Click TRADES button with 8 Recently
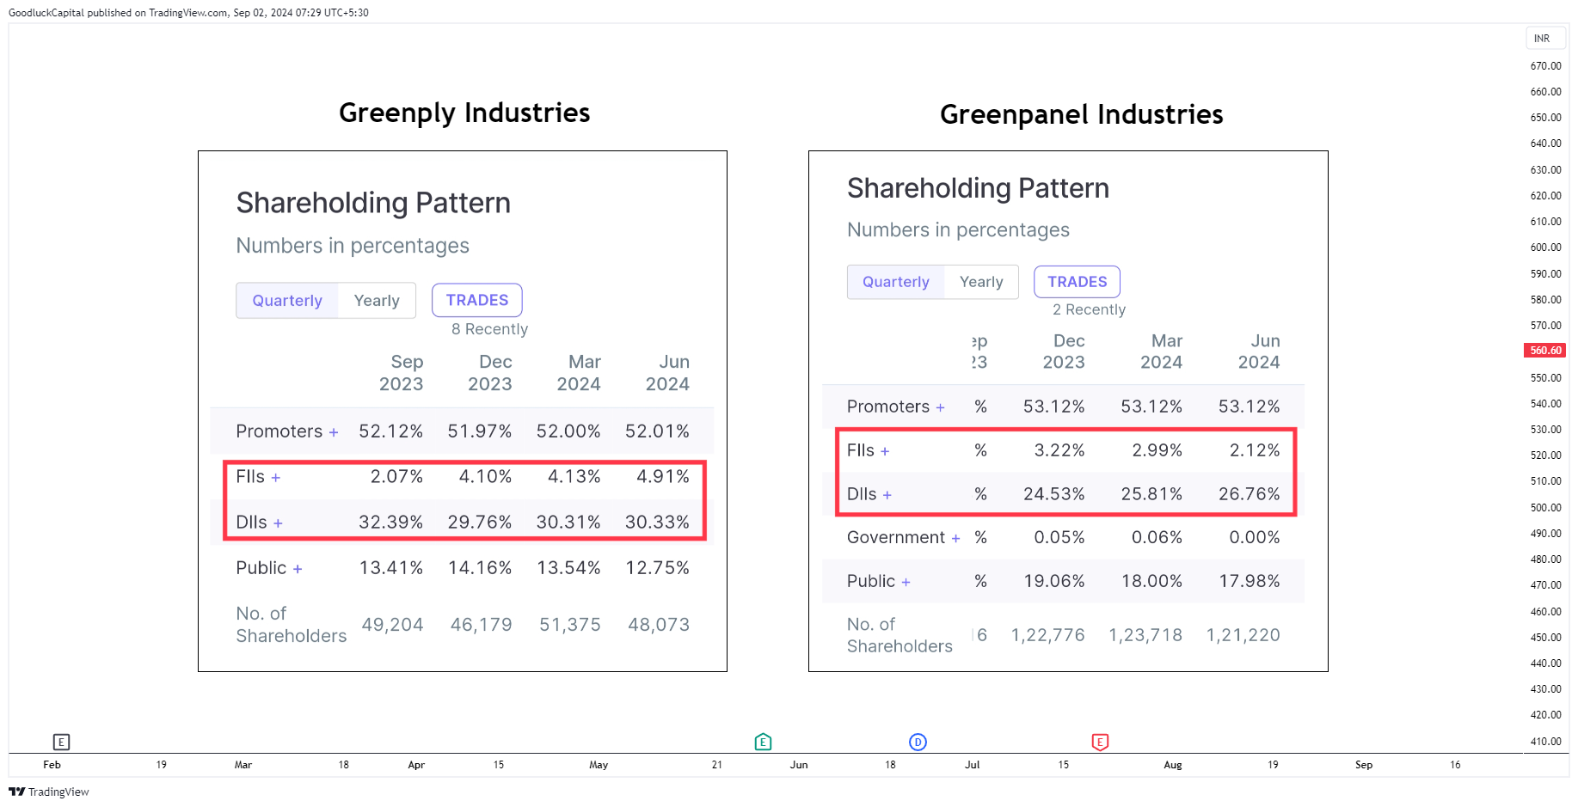The image size is (1578, 807). 477,300
